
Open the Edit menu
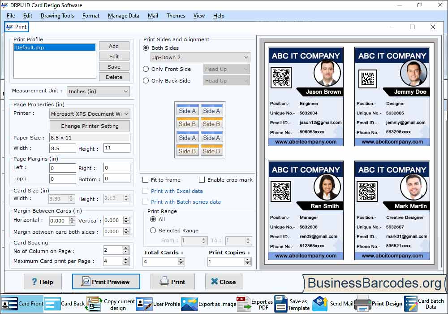pyautogui.click(x=28, y=16)
